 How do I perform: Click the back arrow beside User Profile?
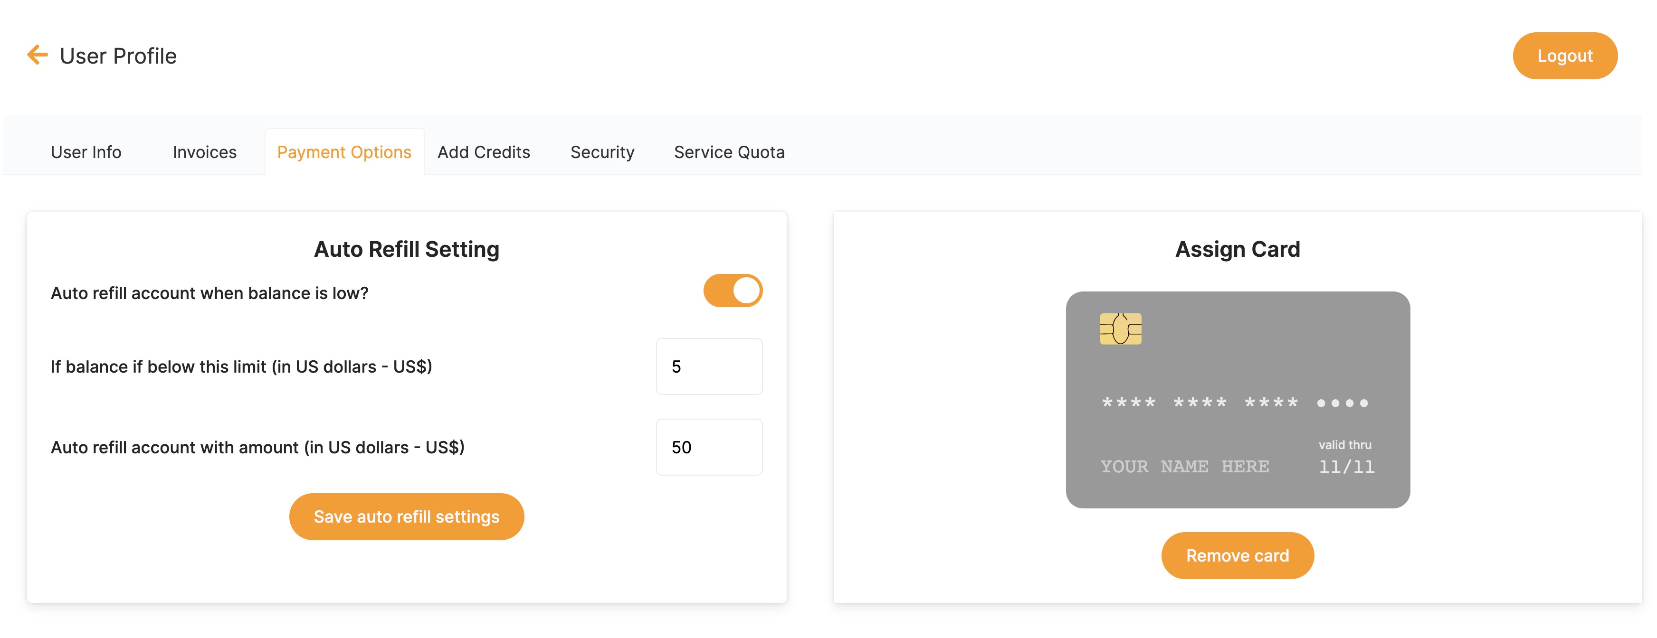click(38, 55)
